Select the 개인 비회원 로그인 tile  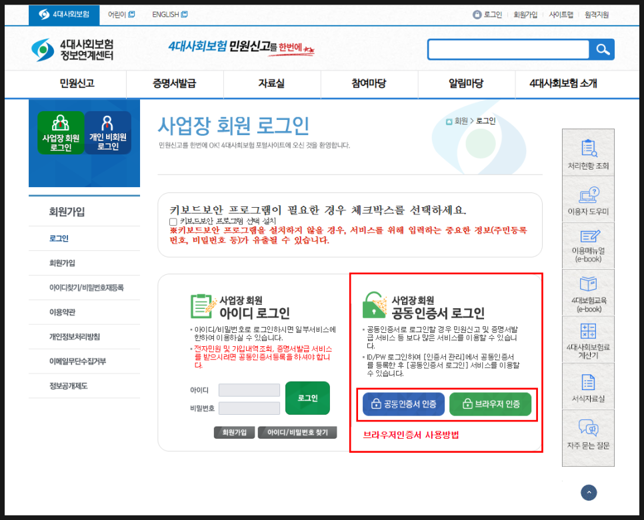pyautogui.click(x=108, y=133)
